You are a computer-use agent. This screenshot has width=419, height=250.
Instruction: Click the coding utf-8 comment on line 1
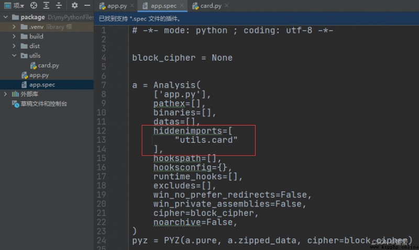point(233,30)
